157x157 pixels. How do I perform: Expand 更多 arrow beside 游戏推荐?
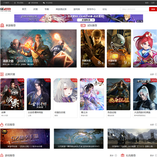(x=116, y=155)
